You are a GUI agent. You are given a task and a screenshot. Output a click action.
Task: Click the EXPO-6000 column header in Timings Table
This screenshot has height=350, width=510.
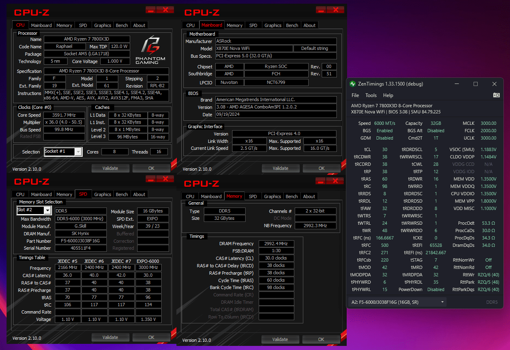(x=148, y=261)
